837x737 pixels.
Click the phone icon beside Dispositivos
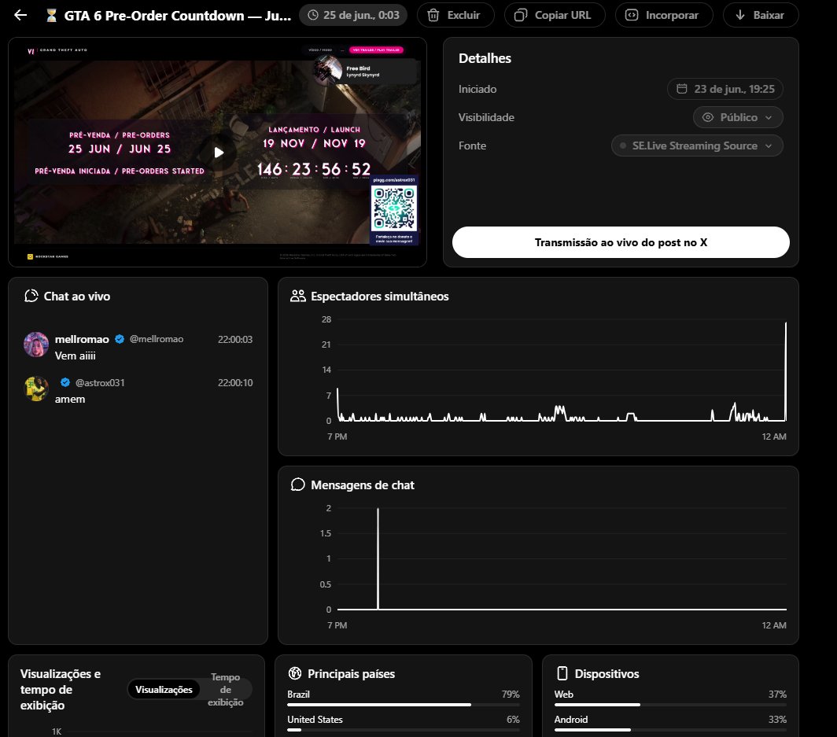(562, 673)
